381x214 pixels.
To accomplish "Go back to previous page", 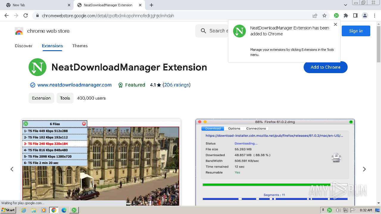I will (x=7, y=15).
